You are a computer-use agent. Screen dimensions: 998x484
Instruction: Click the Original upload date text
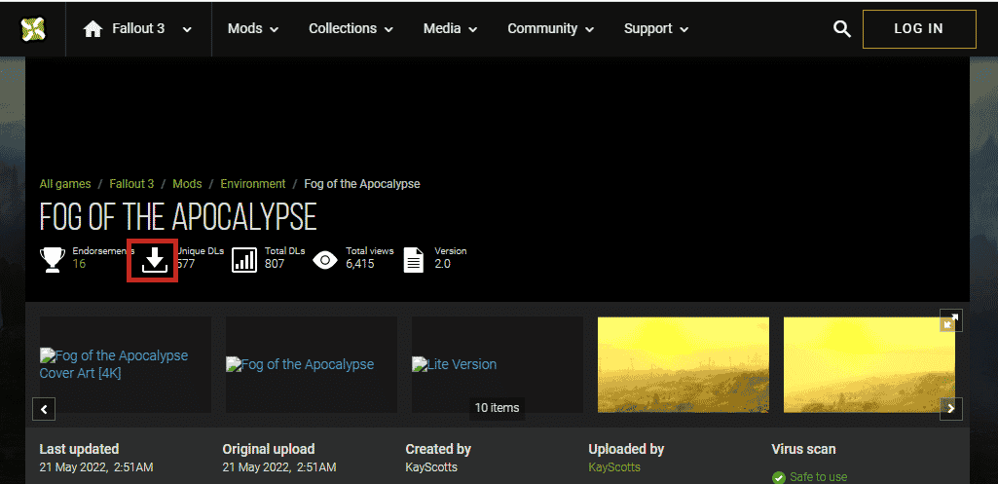coord(279,467)
